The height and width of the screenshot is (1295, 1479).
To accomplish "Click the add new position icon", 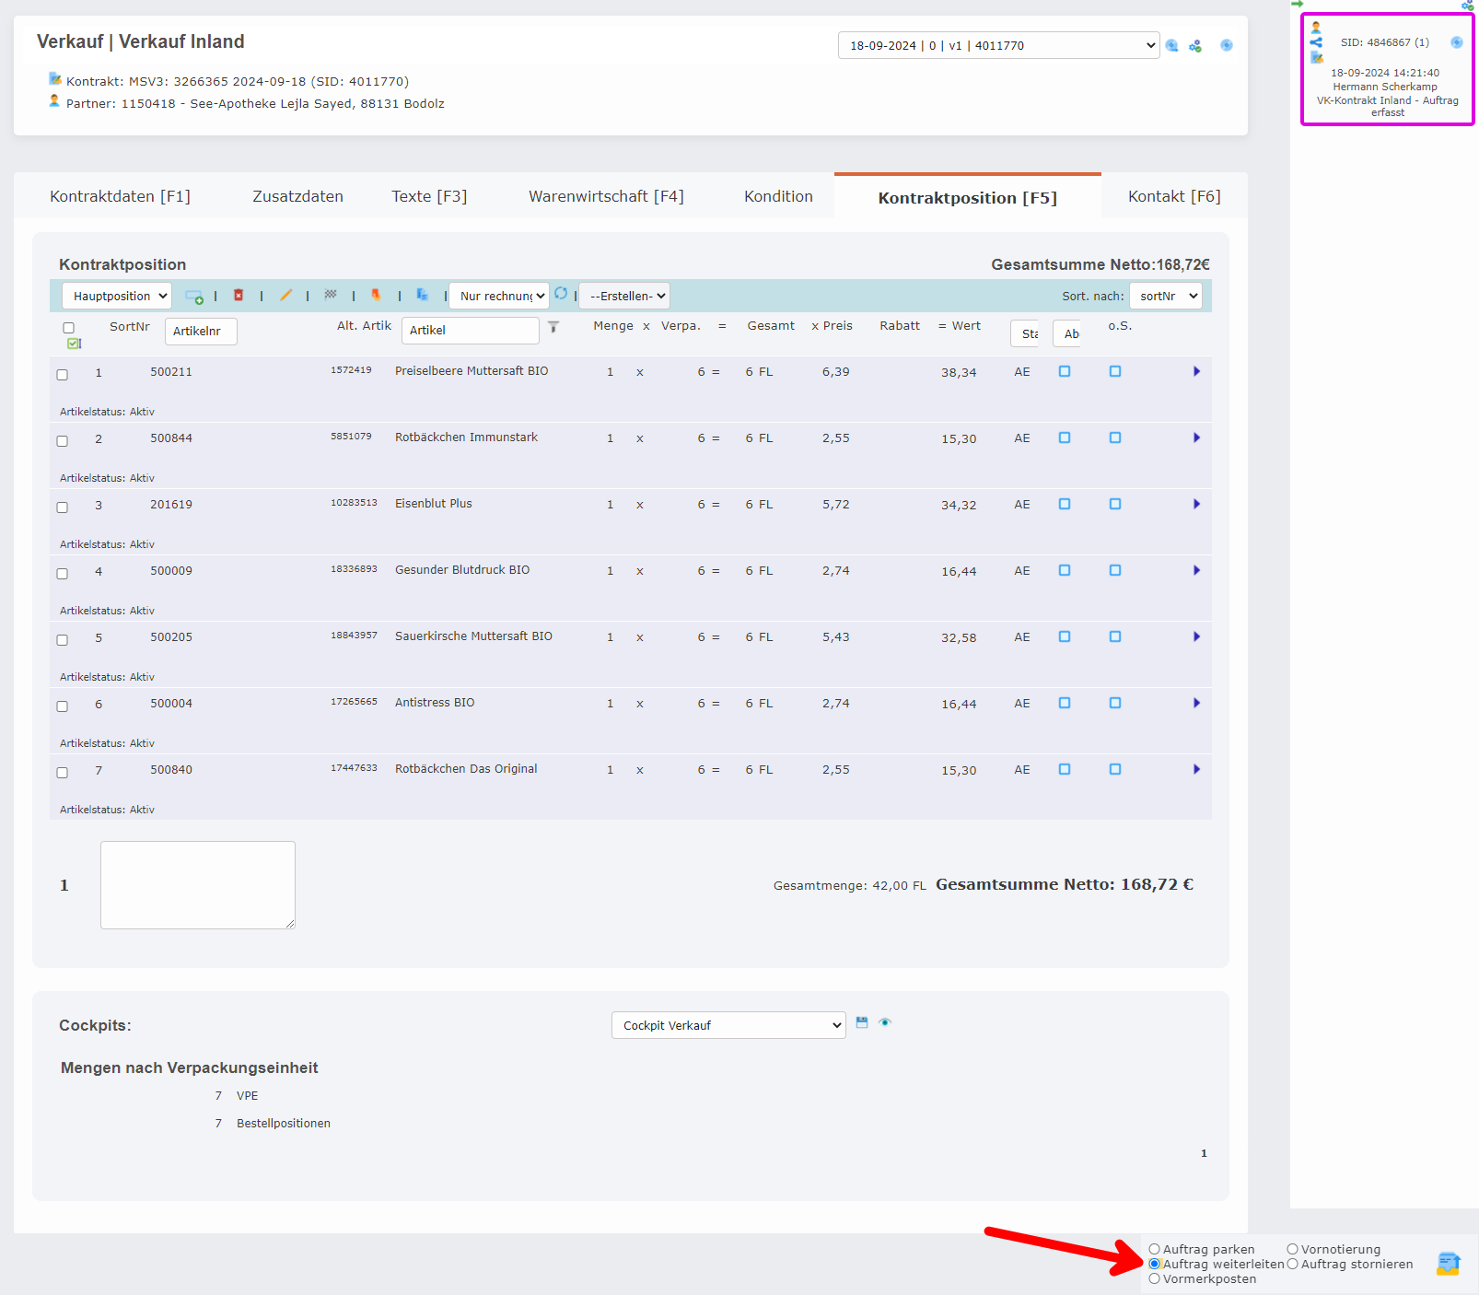I will point(193,296).
